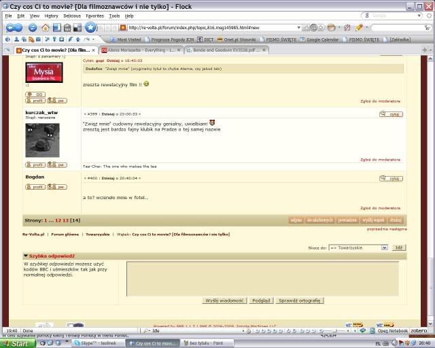The height and width of the screenshot is (348, 435).
Task: Click inside the quick reply text area
Action: [x=262, y=278]
